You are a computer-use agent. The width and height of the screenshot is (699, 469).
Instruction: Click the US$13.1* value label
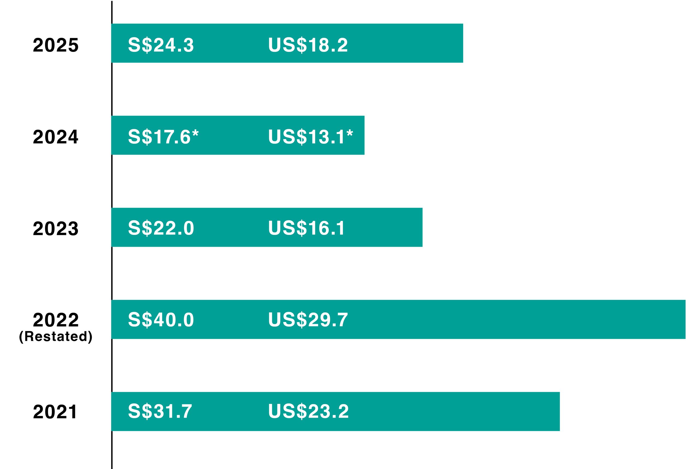tap(311, 137)
